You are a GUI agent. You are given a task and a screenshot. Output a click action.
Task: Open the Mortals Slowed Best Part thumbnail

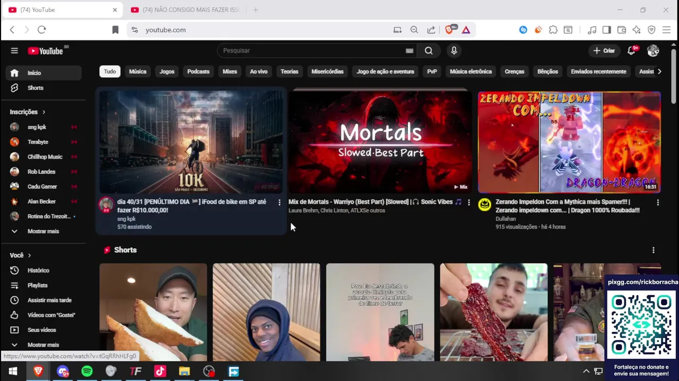pos(380,142)
